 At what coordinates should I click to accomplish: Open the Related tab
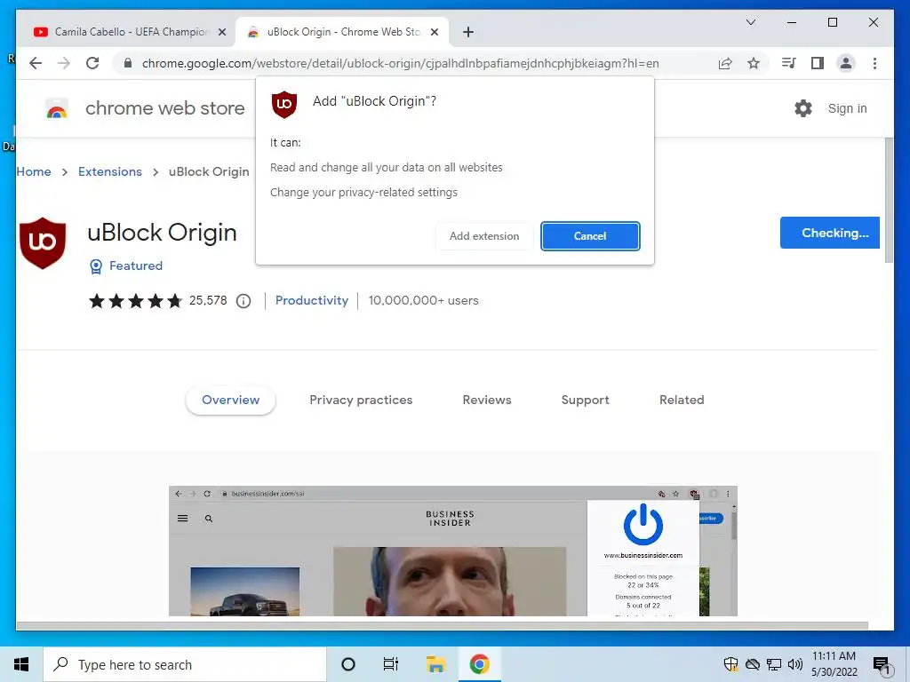(682, 400)
